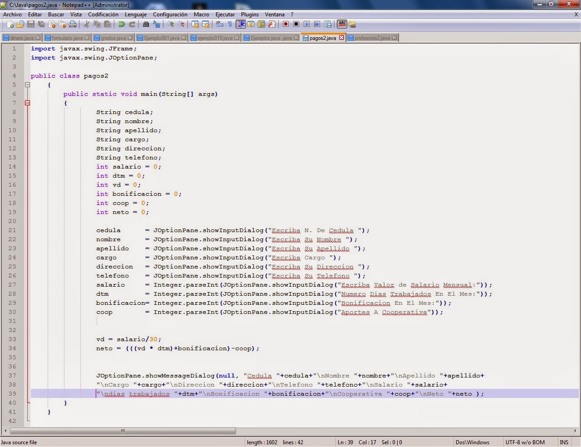Start macro recording with the record icon

coord(286,24)
